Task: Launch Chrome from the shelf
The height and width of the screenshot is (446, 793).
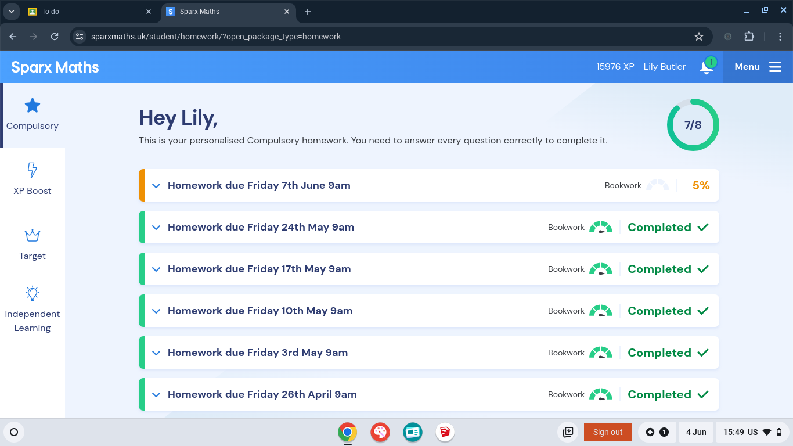Action: (x=347, y=432)
